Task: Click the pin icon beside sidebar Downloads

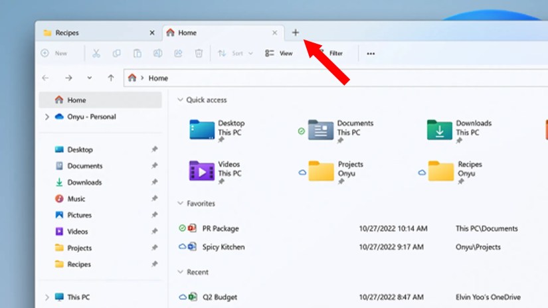Action: tap(154, 182)
